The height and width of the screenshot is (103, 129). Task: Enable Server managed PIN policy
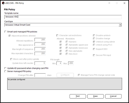(x=5, y=71)
